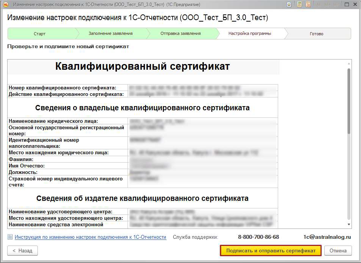Open the calendar icon in title bar

tap(308, 5)
